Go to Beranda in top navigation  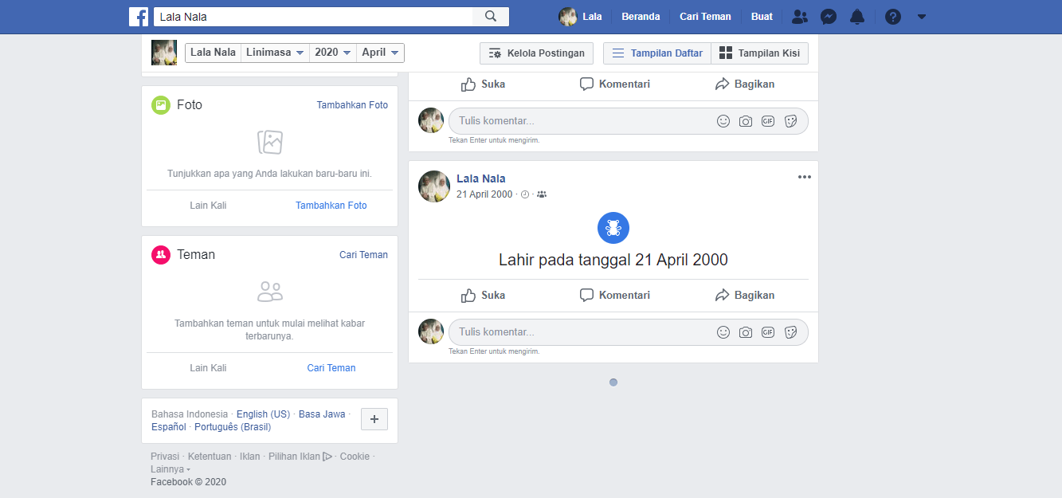(641, 17)
